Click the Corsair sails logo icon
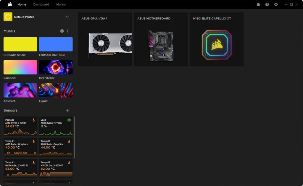 10,4
